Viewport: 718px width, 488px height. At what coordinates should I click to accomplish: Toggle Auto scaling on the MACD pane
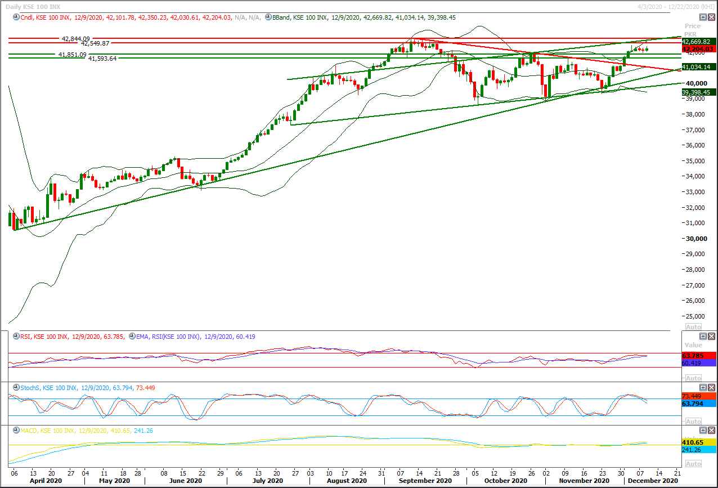point(694,464)
